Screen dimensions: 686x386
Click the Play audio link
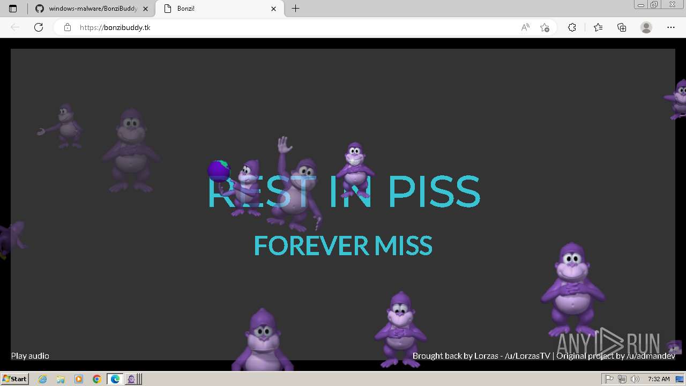click(x=30, y=356)
